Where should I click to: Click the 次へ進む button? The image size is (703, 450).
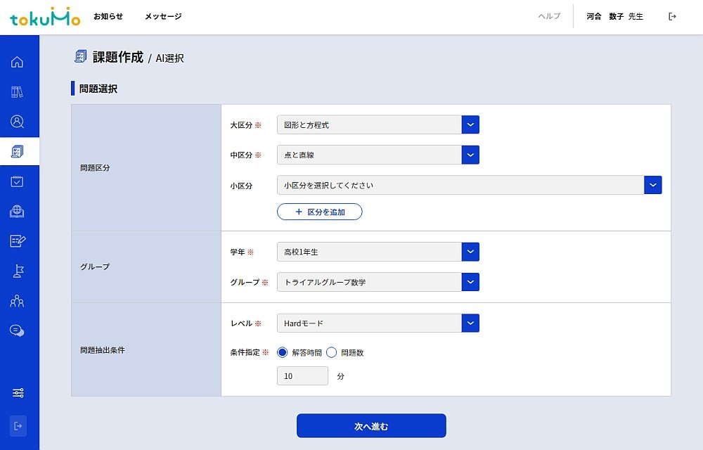point(370,425)
